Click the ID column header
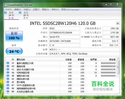Screen dimensions: 125x99 13,60
